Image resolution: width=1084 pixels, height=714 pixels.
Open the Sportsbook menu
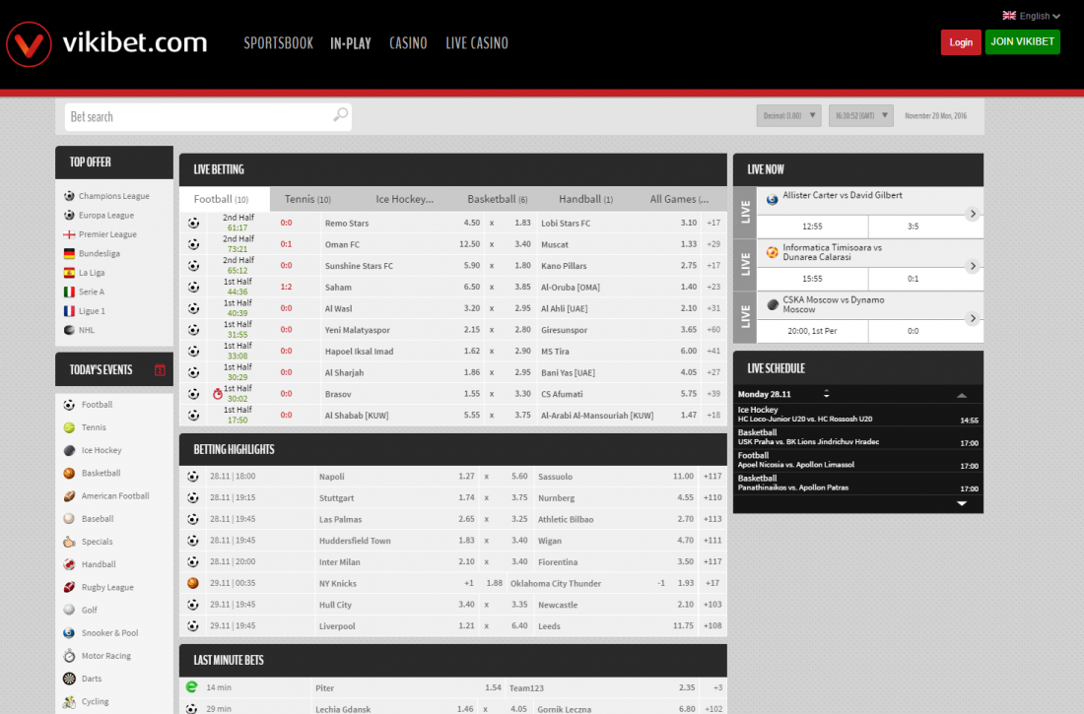pos(279,43)
